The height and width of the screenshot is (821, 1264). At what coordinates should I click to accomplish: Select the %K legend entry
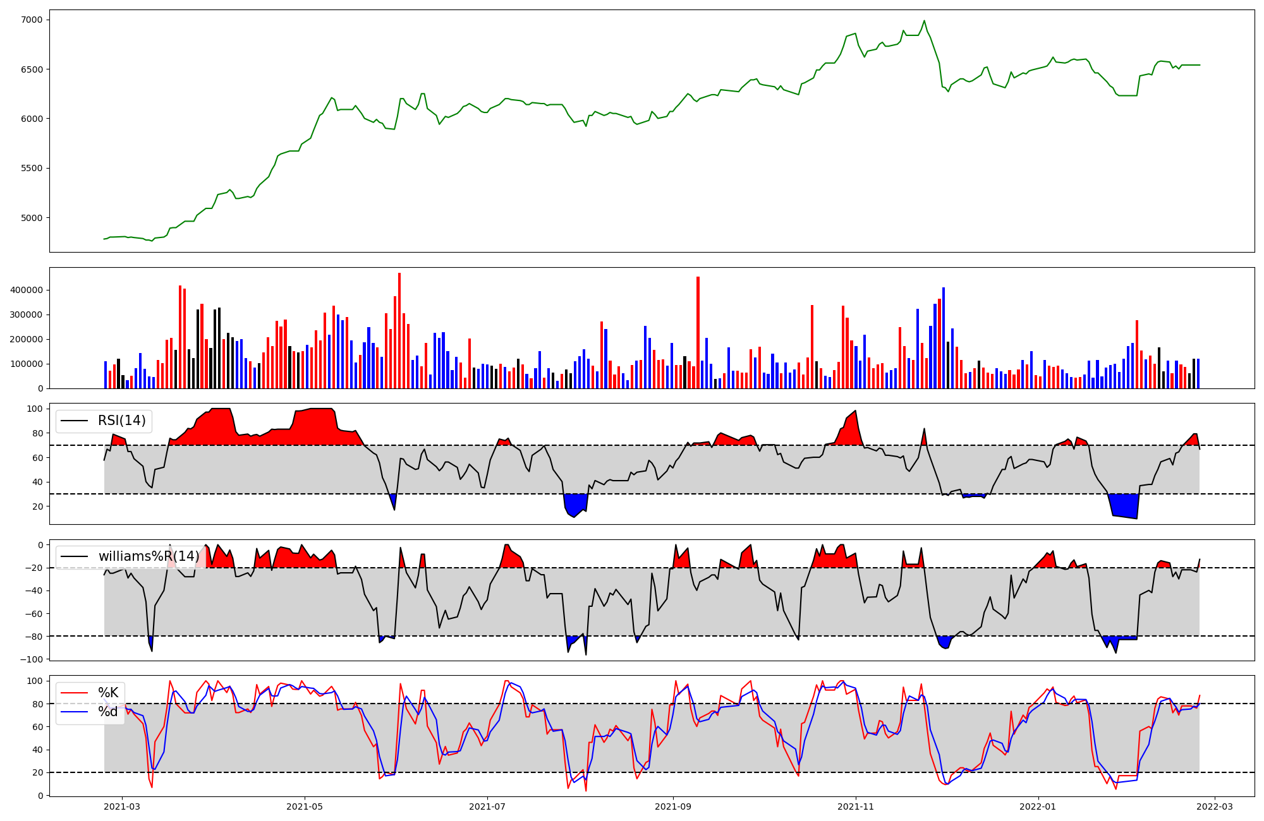point(108,693)
